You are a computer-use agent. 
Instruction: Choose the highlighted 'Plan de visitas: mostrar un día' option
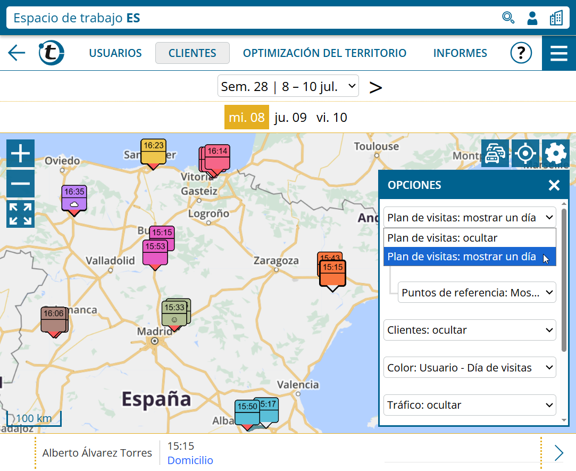click(470, 257)
